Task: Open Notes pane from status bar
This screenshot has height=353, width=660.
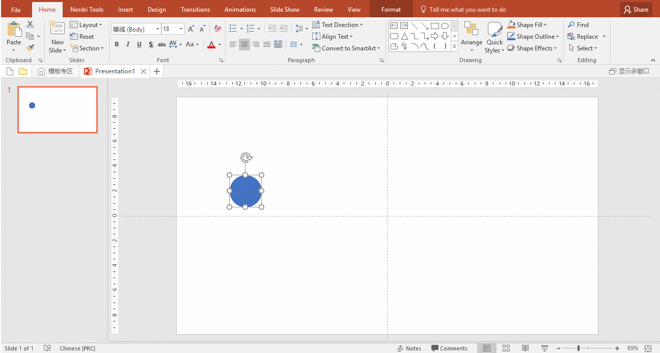Action: coord(409,348)
